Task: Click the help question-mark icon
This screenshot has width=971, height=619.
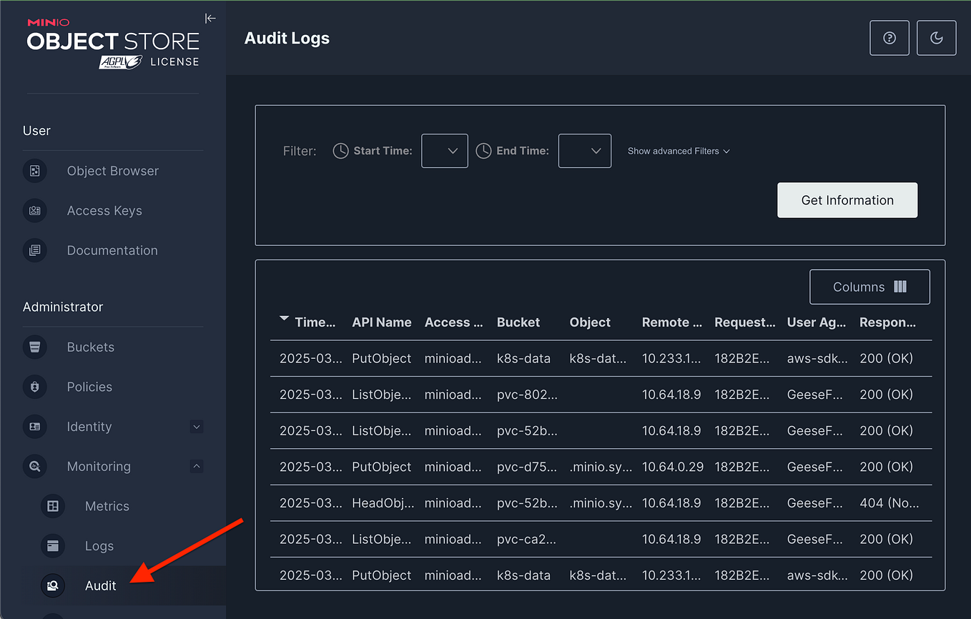Action: tap(889, 38)
